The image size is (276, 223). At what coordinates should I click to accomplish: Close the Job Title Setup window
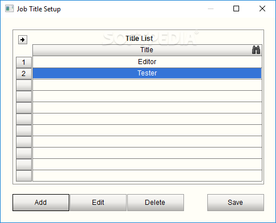(262, 9)
